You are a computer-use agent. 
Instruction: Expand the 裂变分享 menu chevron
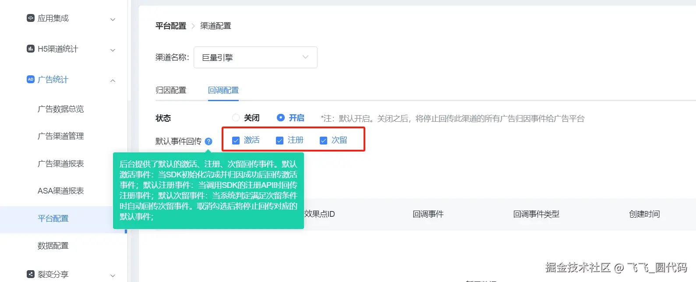click(113, 275)
